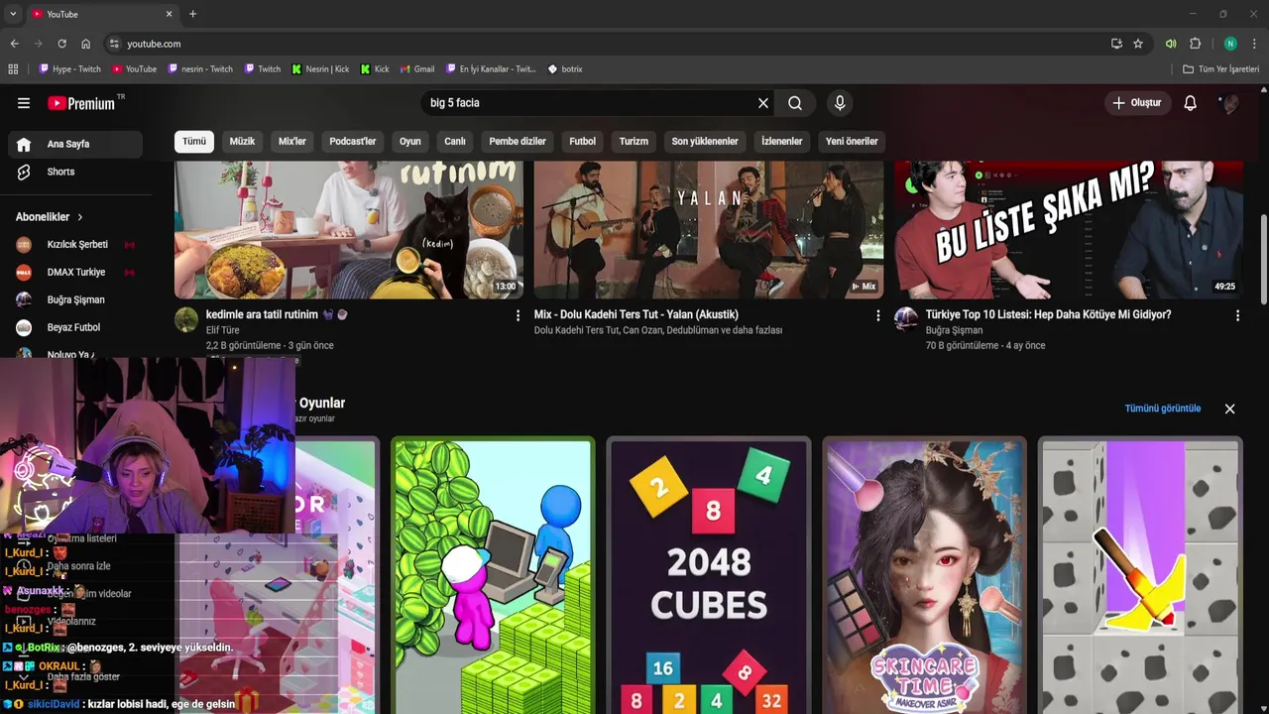
Task: Open the YouTube guide hamburger menu
Action: point(24,103)
